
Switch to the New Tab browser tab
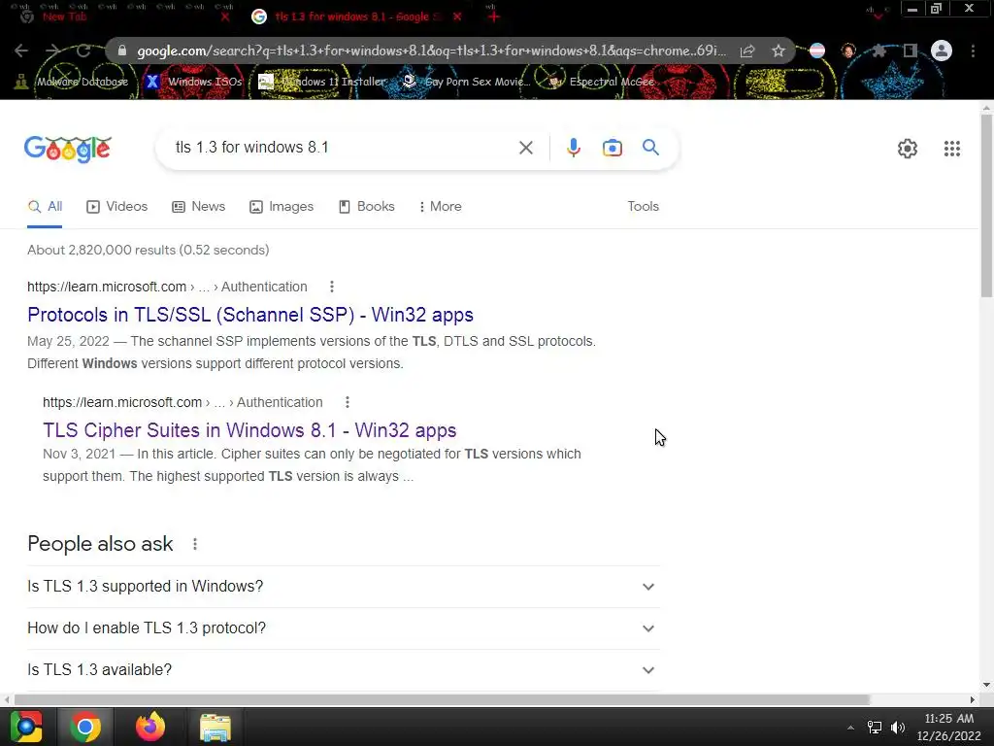coord(120,17)
